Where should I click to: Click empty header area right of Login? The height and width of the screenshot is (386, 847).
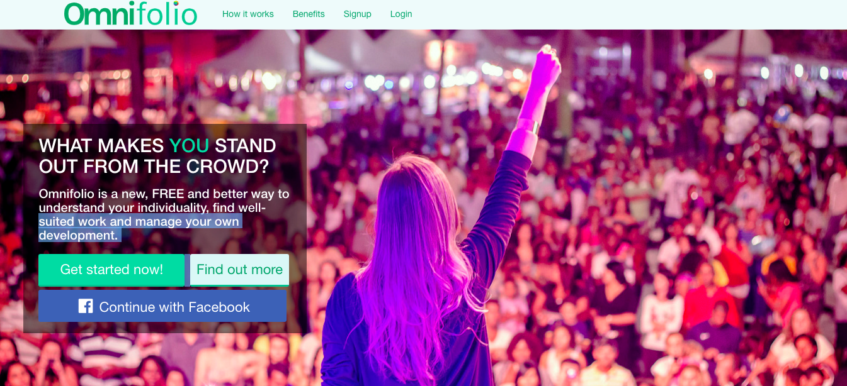[x=630, y=14]
